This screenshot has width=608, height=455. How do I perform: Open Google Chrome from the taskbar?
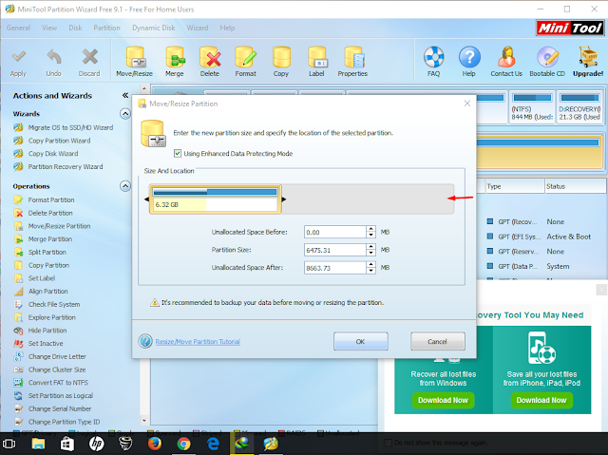point(183,444)
